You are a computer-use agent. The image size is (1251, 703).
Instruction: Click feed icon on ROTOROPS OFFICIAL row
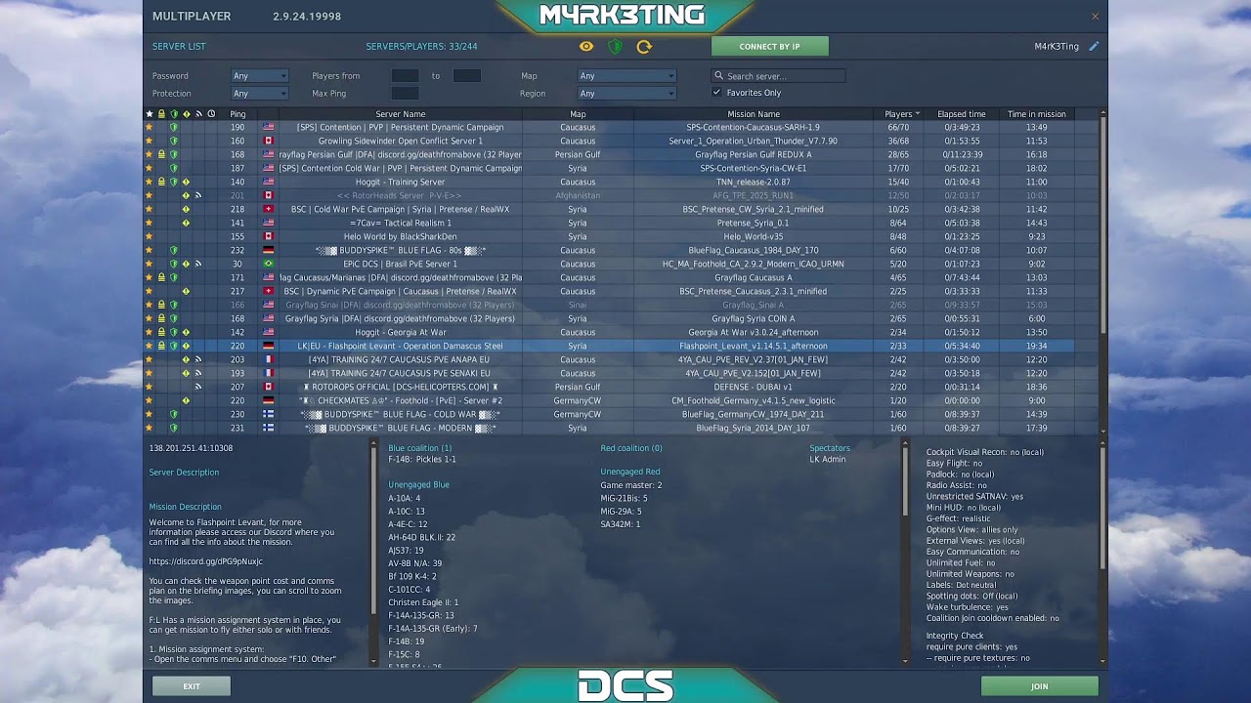click(x=198, y=387)
